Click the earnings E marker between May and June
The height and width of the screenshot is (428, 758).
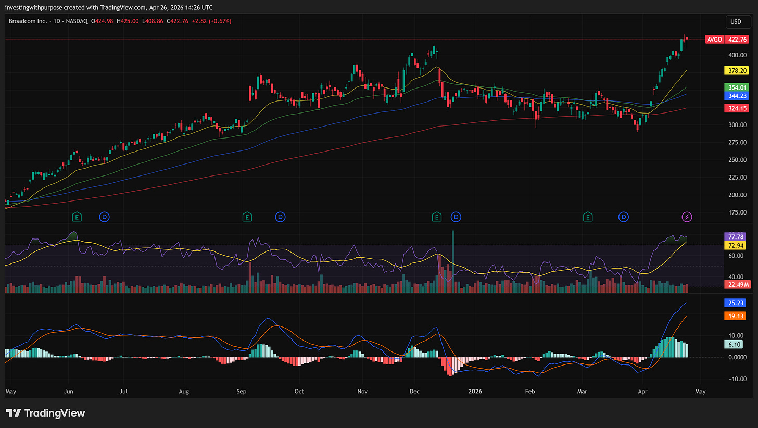click(77, 216)
